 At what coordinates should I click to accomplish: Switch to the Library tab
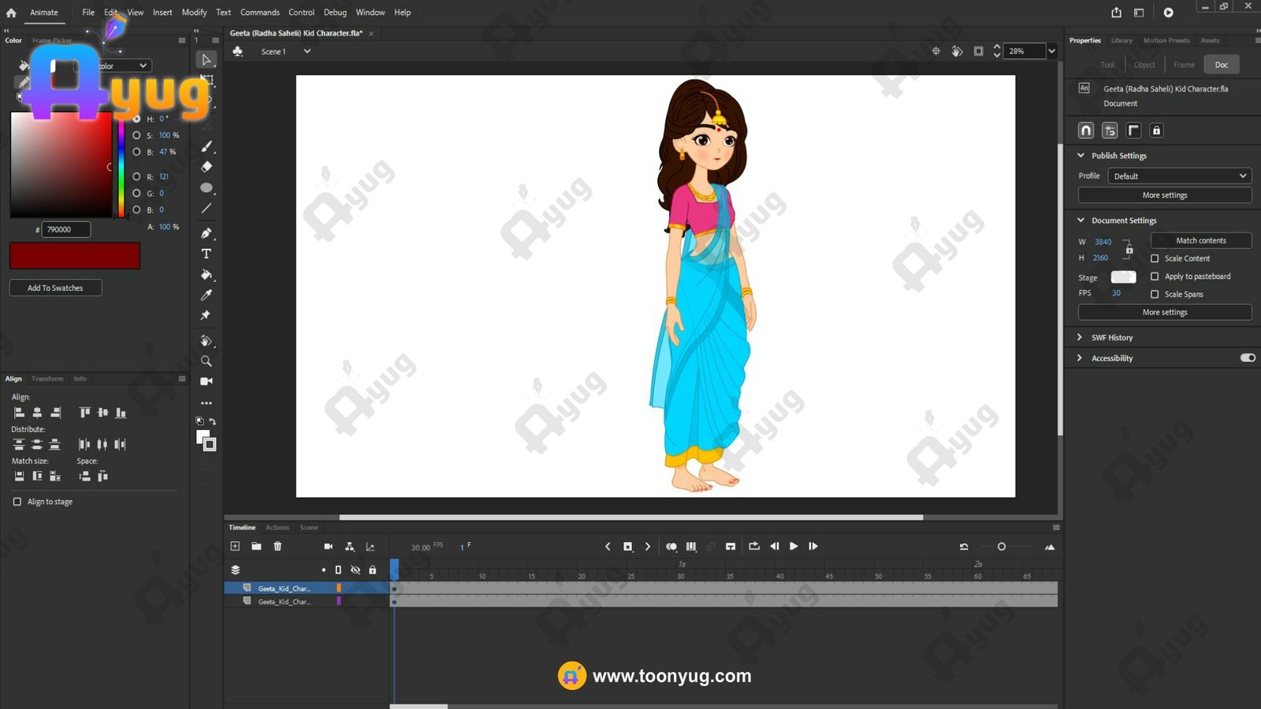(1122, 40)
